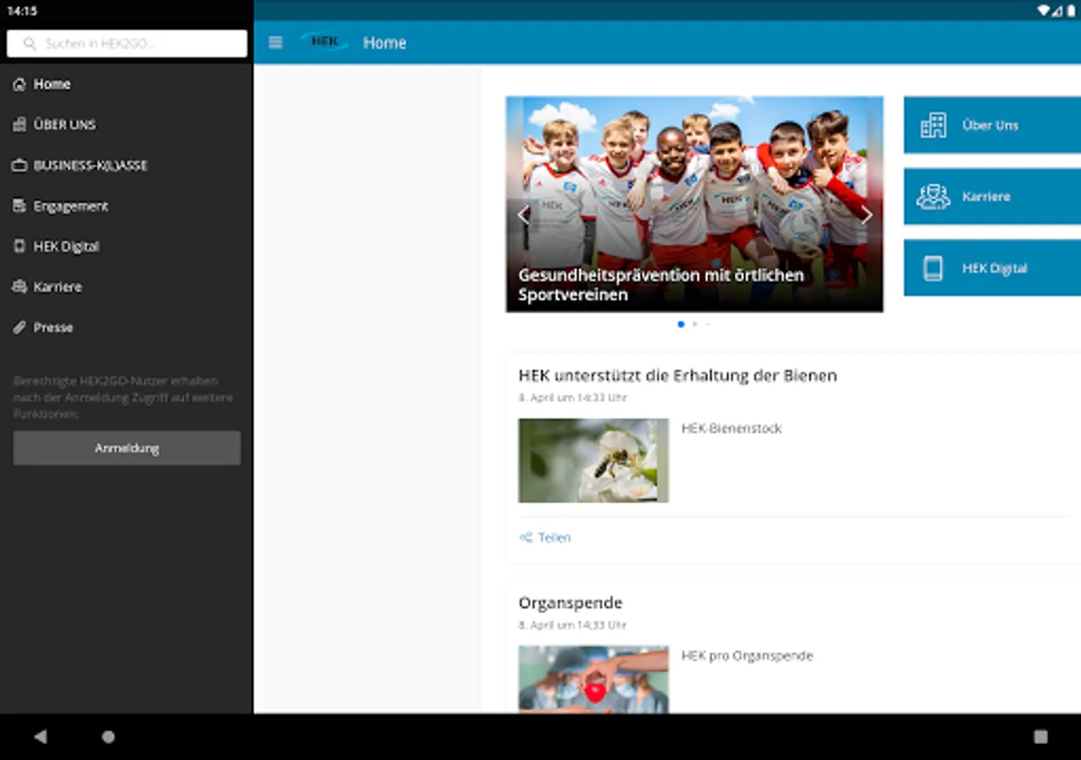
Task: Open ÜBER UNS in the sidebar
Action: [127, 125]
